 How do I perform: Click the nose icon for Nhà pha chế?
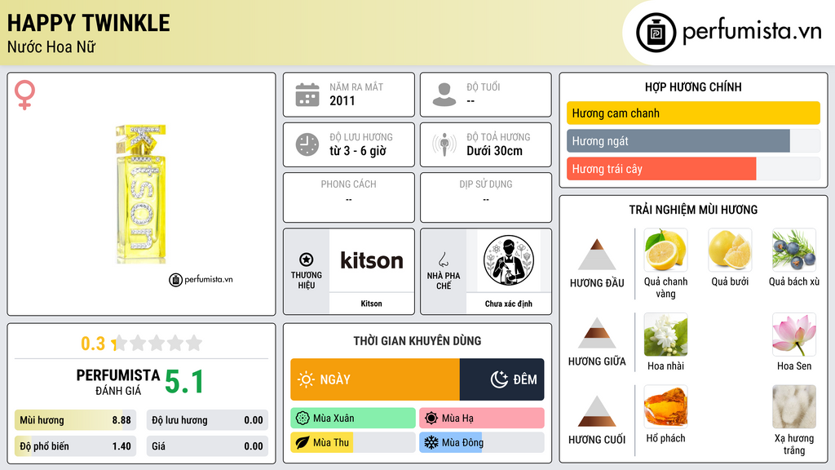tap(443, 260)
